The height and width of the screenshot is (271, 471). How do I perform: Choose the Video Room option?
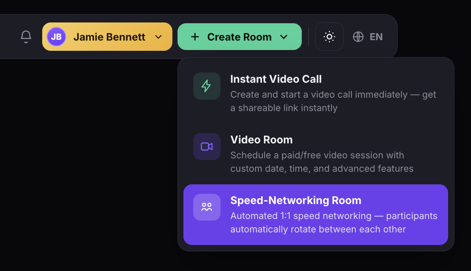point(316,154)
